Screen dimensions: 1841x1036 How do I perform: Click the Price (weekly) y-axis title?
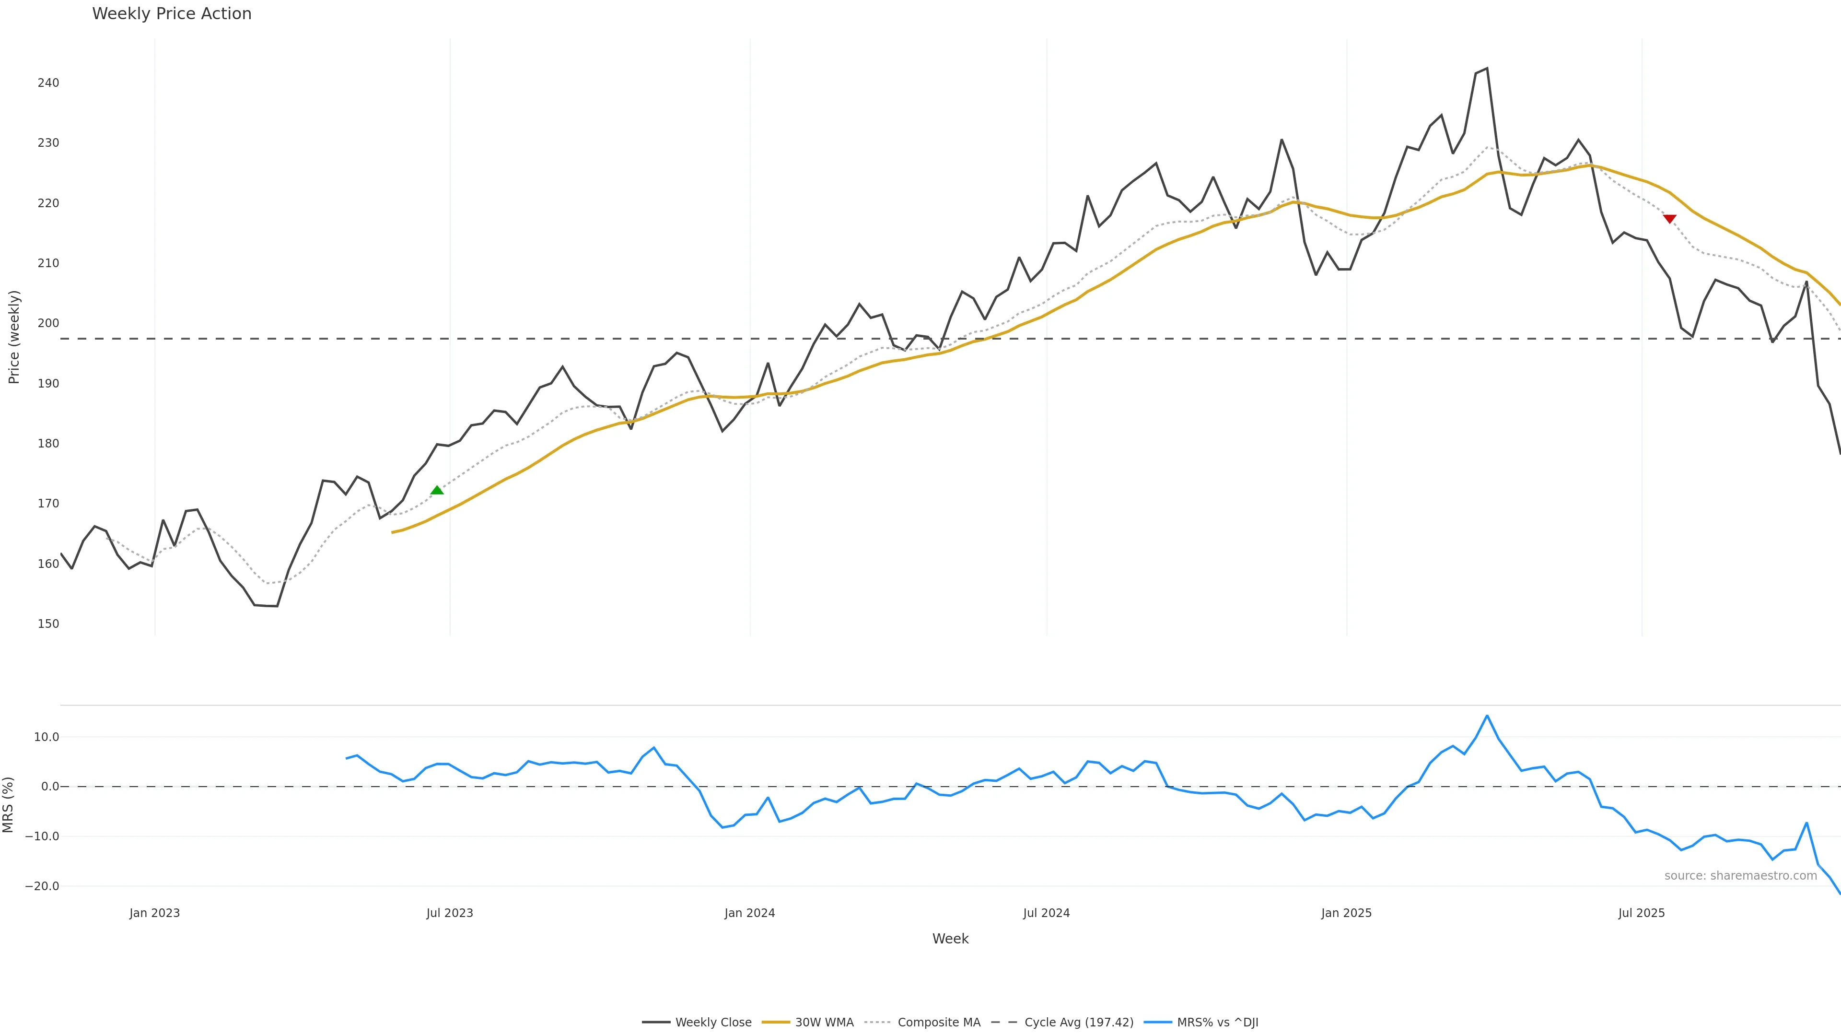(x=13, y=337)
